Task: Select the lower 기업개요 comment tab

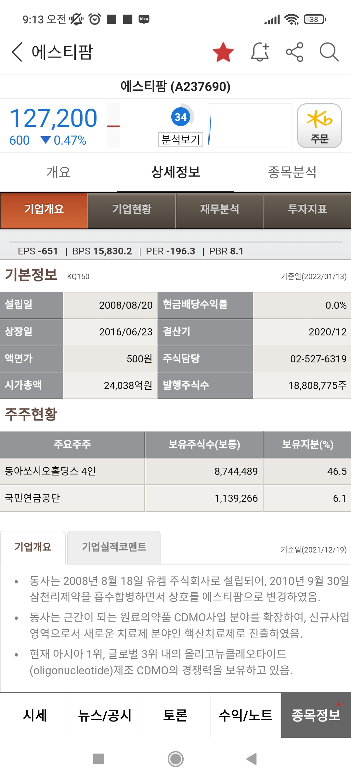Action: [x=33, y=547]
